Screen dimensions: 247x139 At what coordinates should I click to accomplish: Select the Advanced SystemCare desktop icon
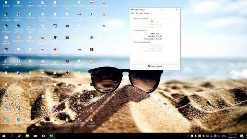point(18,29)
